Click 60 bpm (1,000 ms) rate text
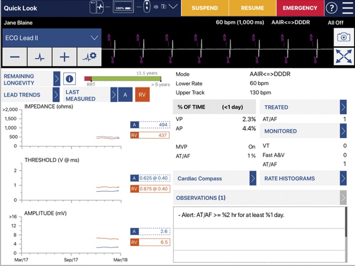This screenshot has width=355, height=266. [240, 22]
